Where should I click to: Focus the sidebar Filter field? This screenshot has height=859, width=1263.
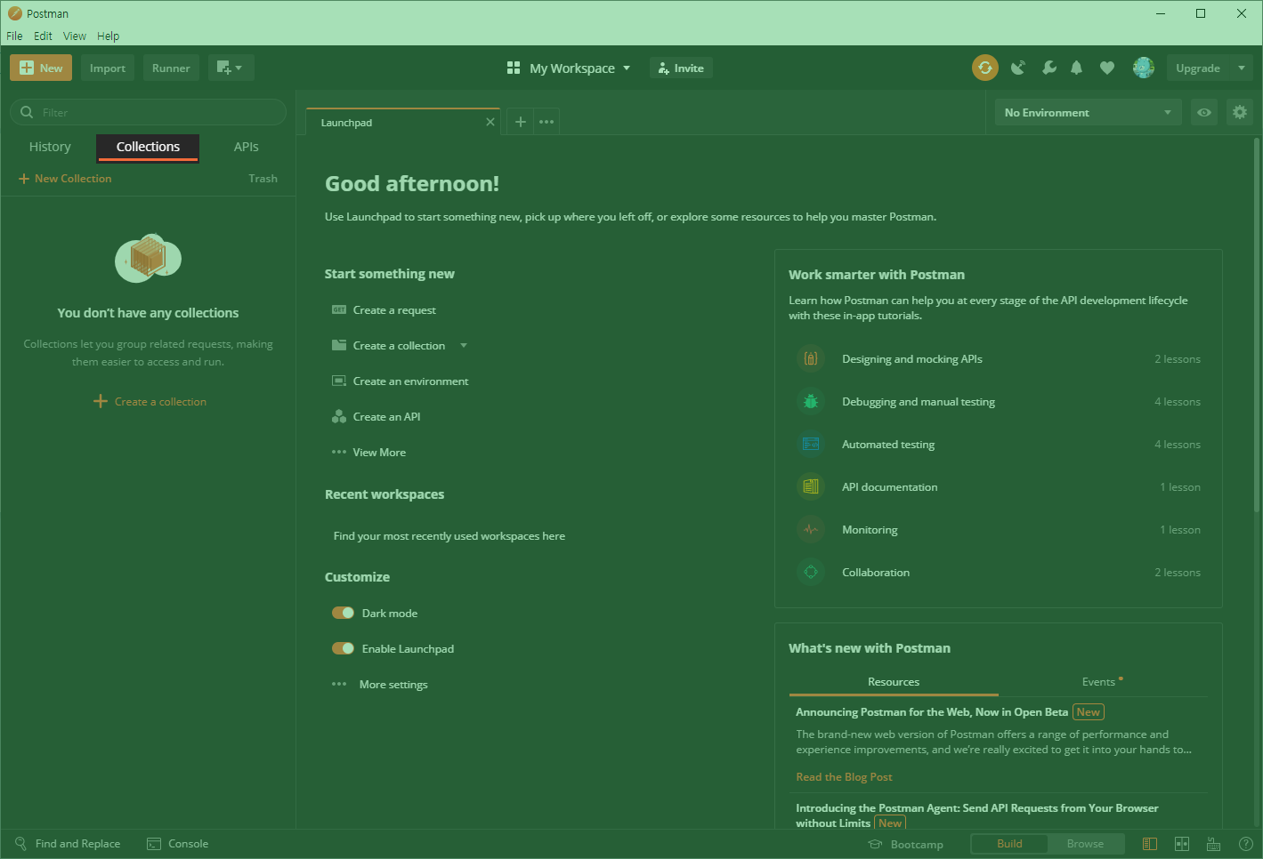pos(148,112)
